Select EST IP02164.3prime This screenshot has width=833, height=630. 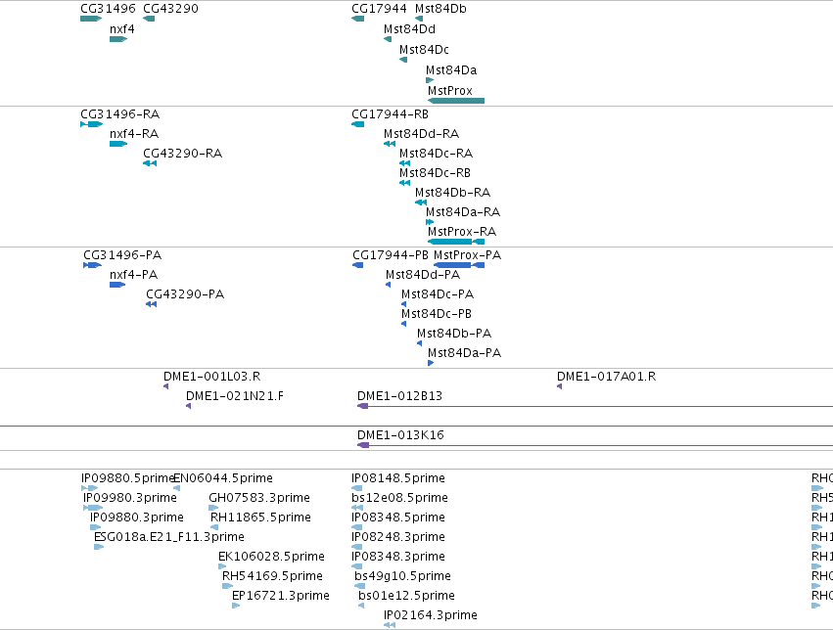431,615
